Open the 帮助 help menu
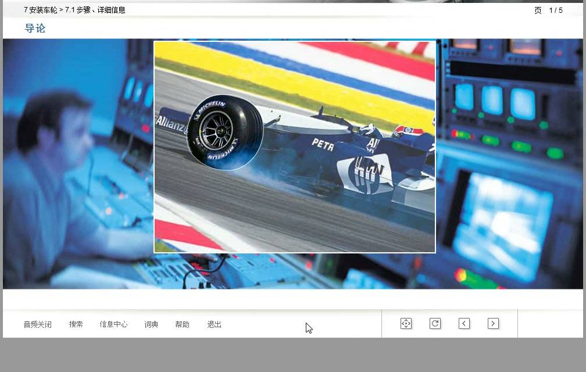The width and height of the screenshot is (586, 372). pos(182,324)
